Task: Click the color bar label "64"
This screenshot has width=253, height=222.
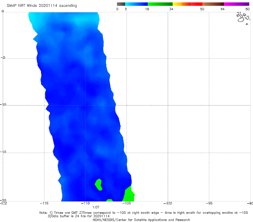Action: (x=223, y=9)
